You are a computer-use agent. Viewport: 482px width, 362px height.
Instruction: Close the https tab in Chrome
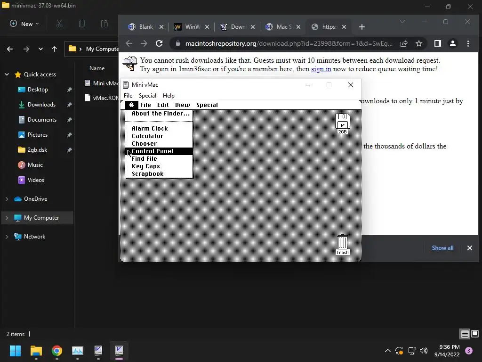point(344,27)
